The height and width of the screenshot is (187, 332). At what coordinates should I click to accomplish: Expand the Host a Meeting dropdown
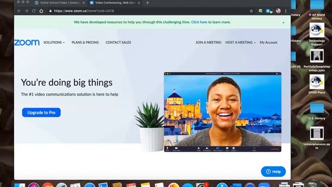click(240, 43)
